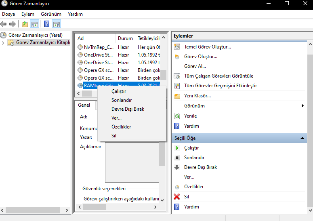Click the Özellikler clock icon in Seçili Öğe
The width and height of the screenshot is (313, 221).
[x=177, y=187]
